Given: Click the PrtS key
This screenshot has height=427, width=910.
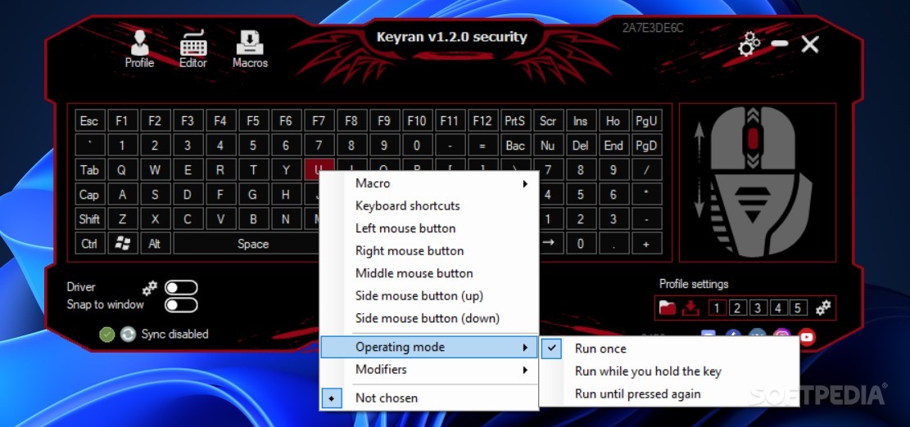Looking at the screenshot, I should pyautogui.click(x=514, y=120).
